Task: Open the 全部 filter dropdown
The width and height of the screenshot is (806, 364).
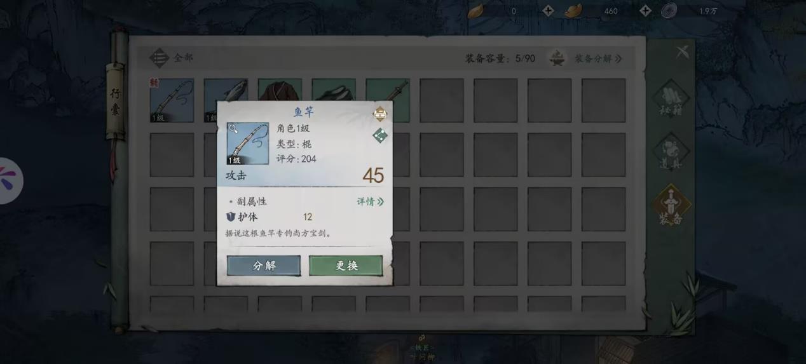Action: click(x=172, y=58)
